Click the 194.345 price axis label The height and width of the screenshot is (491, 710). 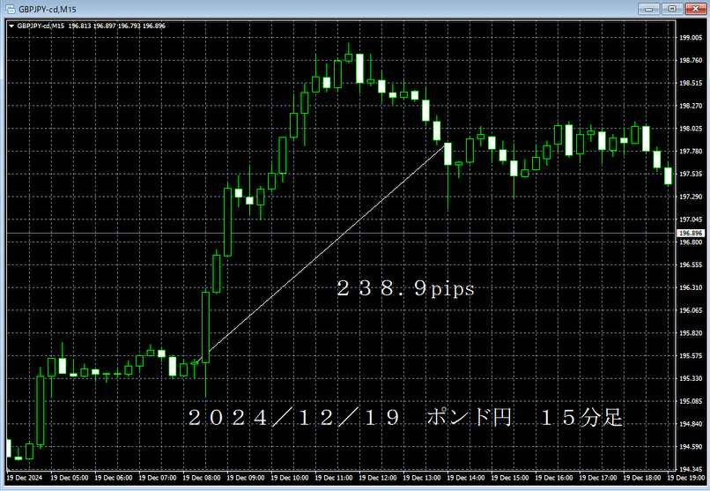tap(690, 470)
